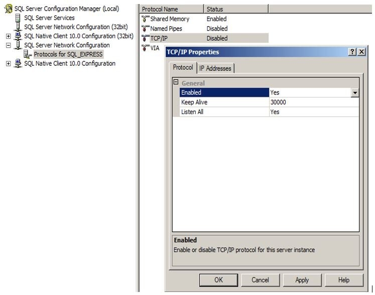Click the Cancel button
This screenshot has width=375, height=295.
point(260,280)
